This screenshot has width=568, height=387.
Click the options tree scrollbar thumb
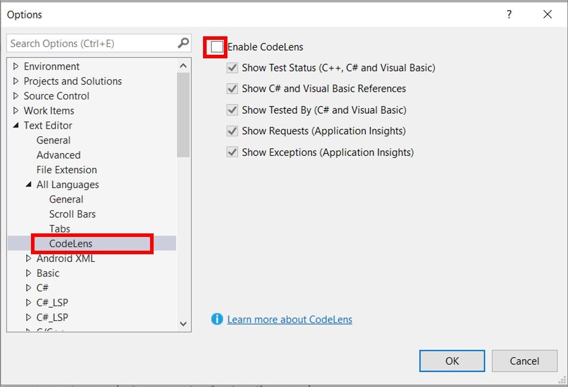coord(183,113)
